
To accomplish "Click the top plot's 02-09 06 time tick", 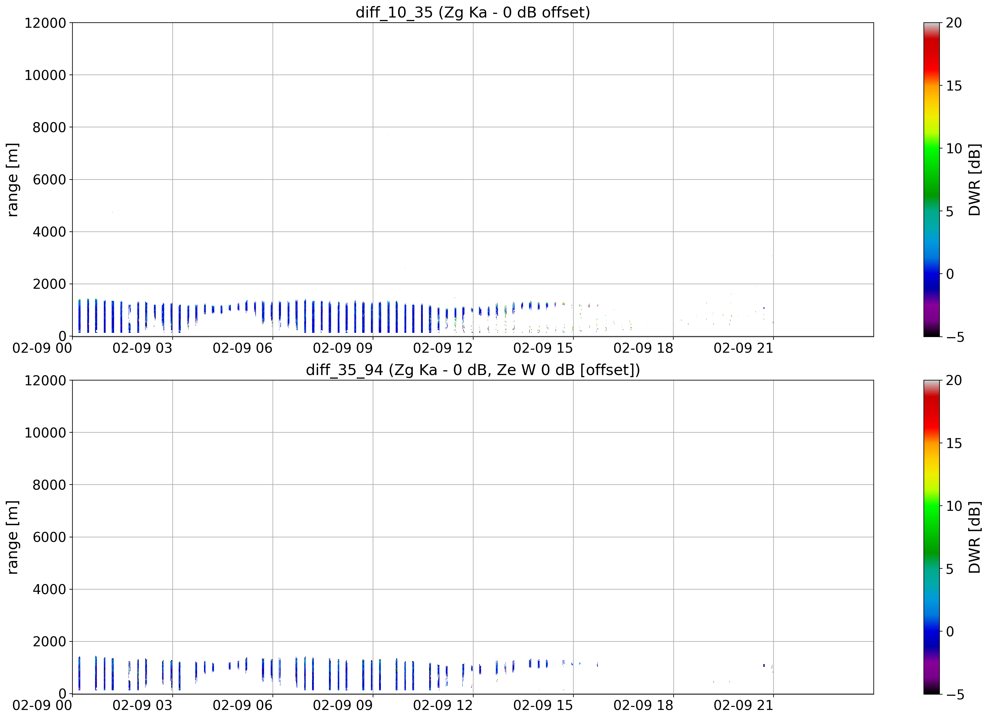I will point(242,348).
